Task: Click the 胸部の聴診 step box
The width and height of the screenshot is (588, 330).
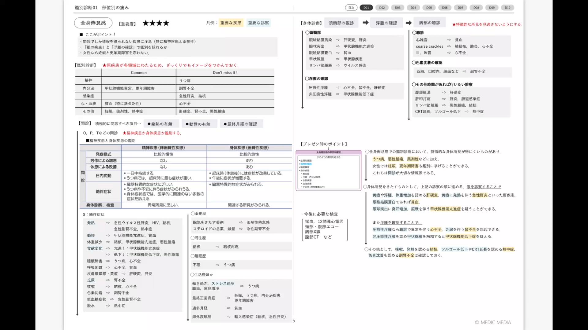Action: (x=429, y=23)
